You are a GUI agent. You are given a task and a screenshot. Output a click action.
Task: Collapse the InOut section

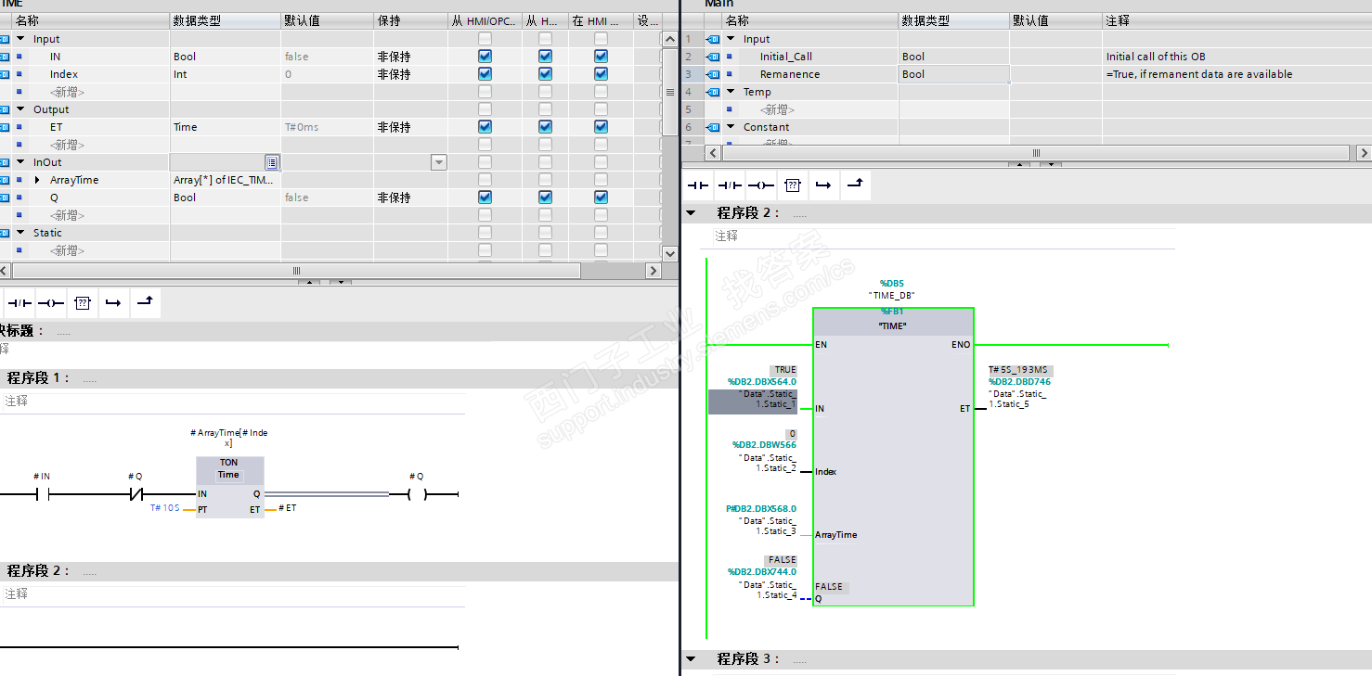[20, 162]
